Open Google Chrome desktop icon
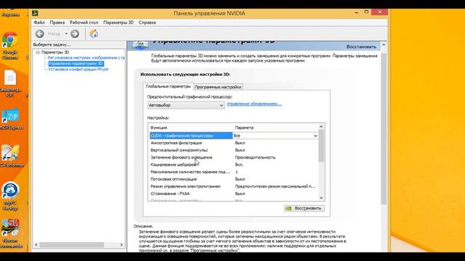The height and width of the screenshot is (261, 465). pyautogui.click(x=10, y=45)
